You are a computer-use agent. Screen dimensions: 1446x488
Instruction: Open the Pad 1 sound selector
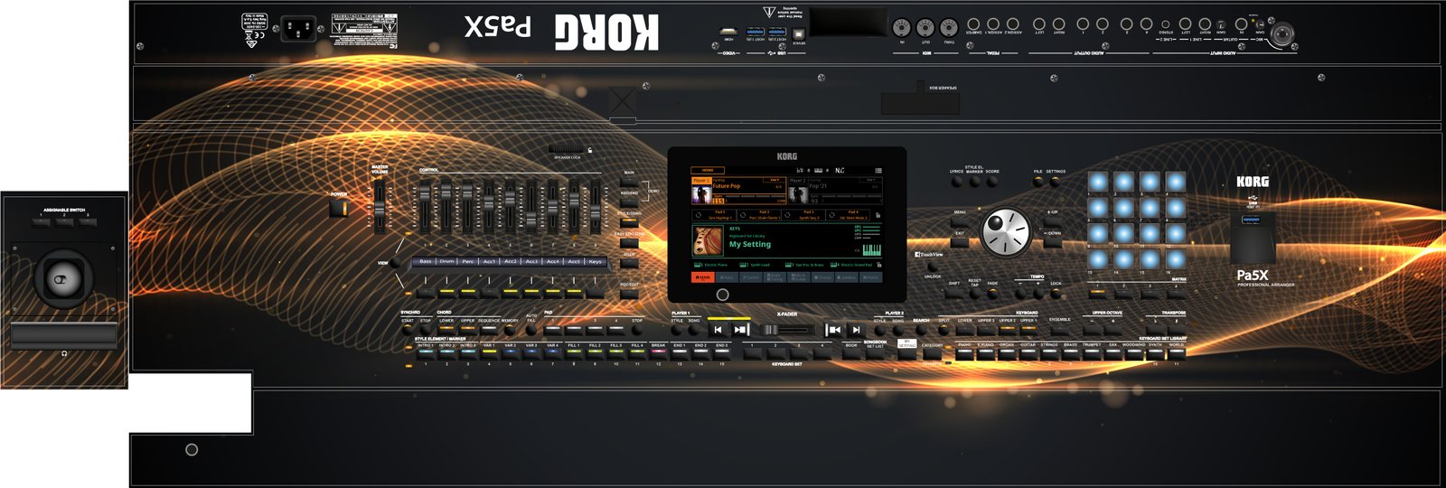pos(719,215)
